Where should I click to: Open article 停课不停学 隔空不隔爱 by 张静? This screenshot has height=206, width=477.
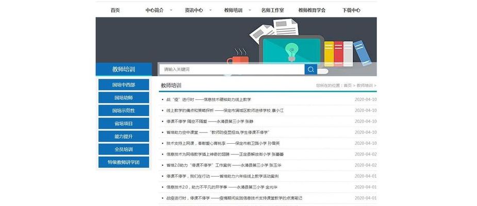click(209, 121)
